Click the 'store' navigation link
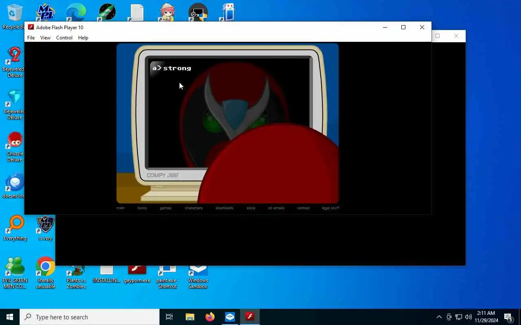Viewport: 521px width, 325px height. click(251, 208)
